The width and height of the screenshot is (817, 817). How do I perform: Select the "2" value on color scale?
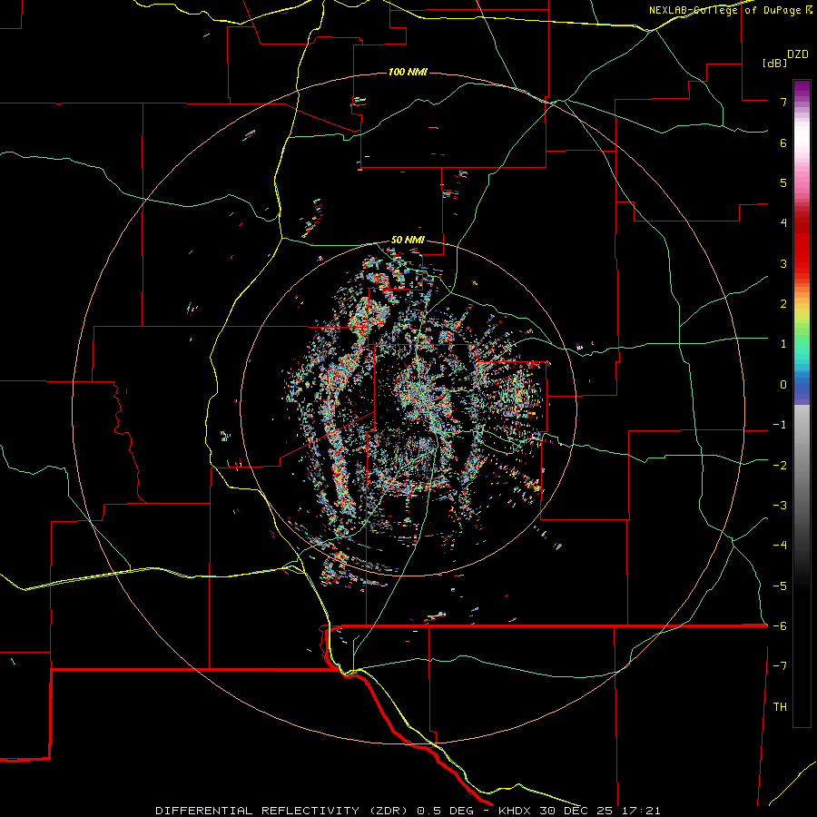[x=783, y=304]
